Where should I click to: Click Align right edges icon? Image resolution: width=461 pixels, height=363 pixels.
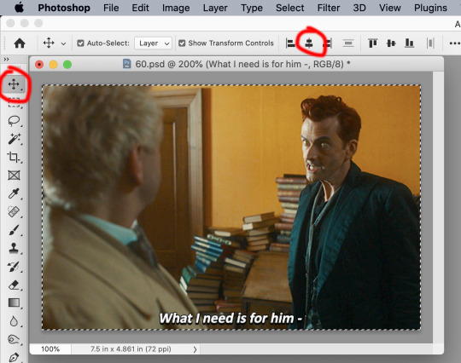(328, 43)
